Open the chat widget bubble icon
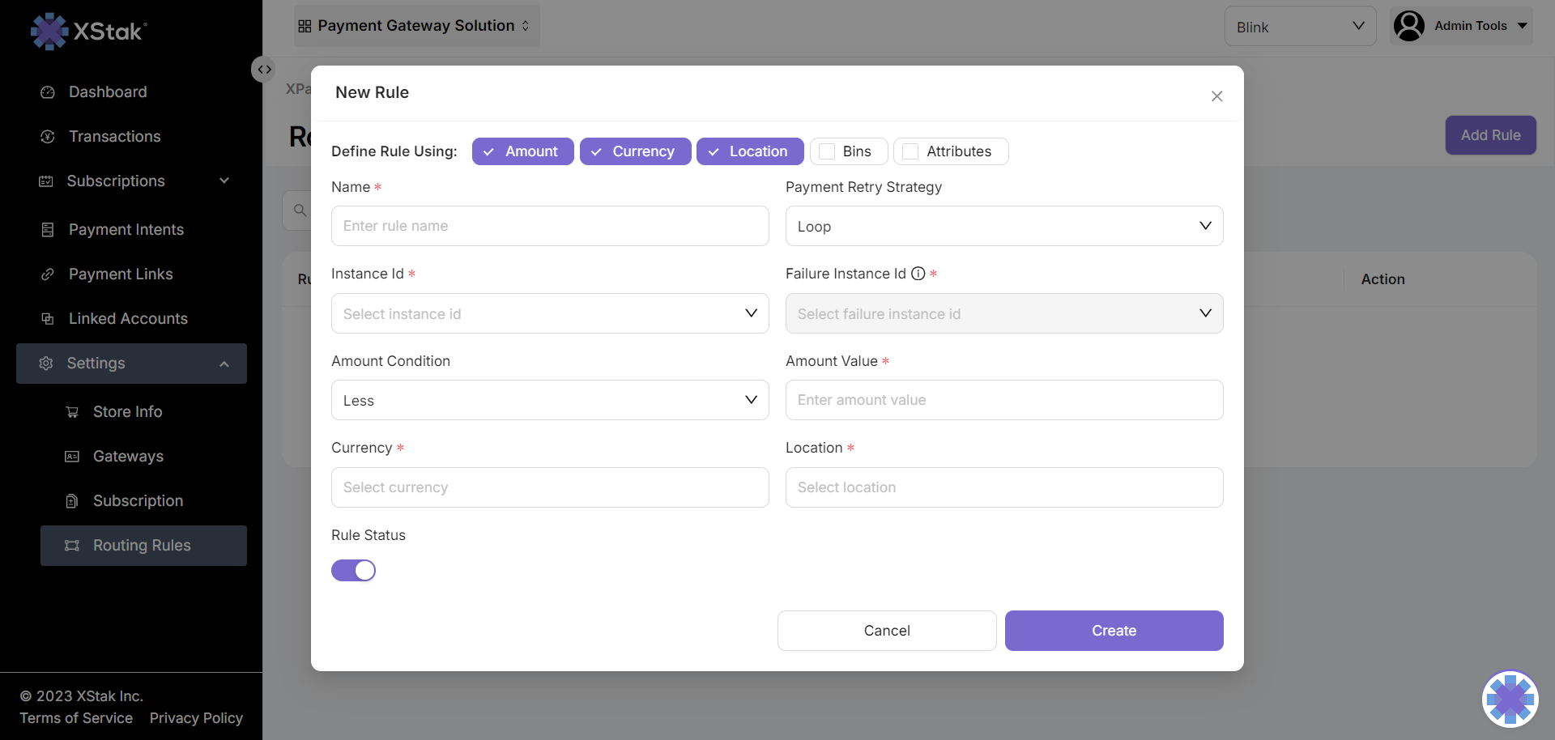The height and width of the screenshot is (740, 1555). [1510, 698]
